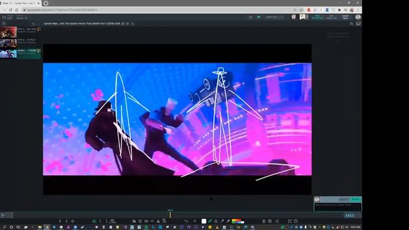
Task: Click the trash icon to clear sketches
Action: (x=264, y=221)
